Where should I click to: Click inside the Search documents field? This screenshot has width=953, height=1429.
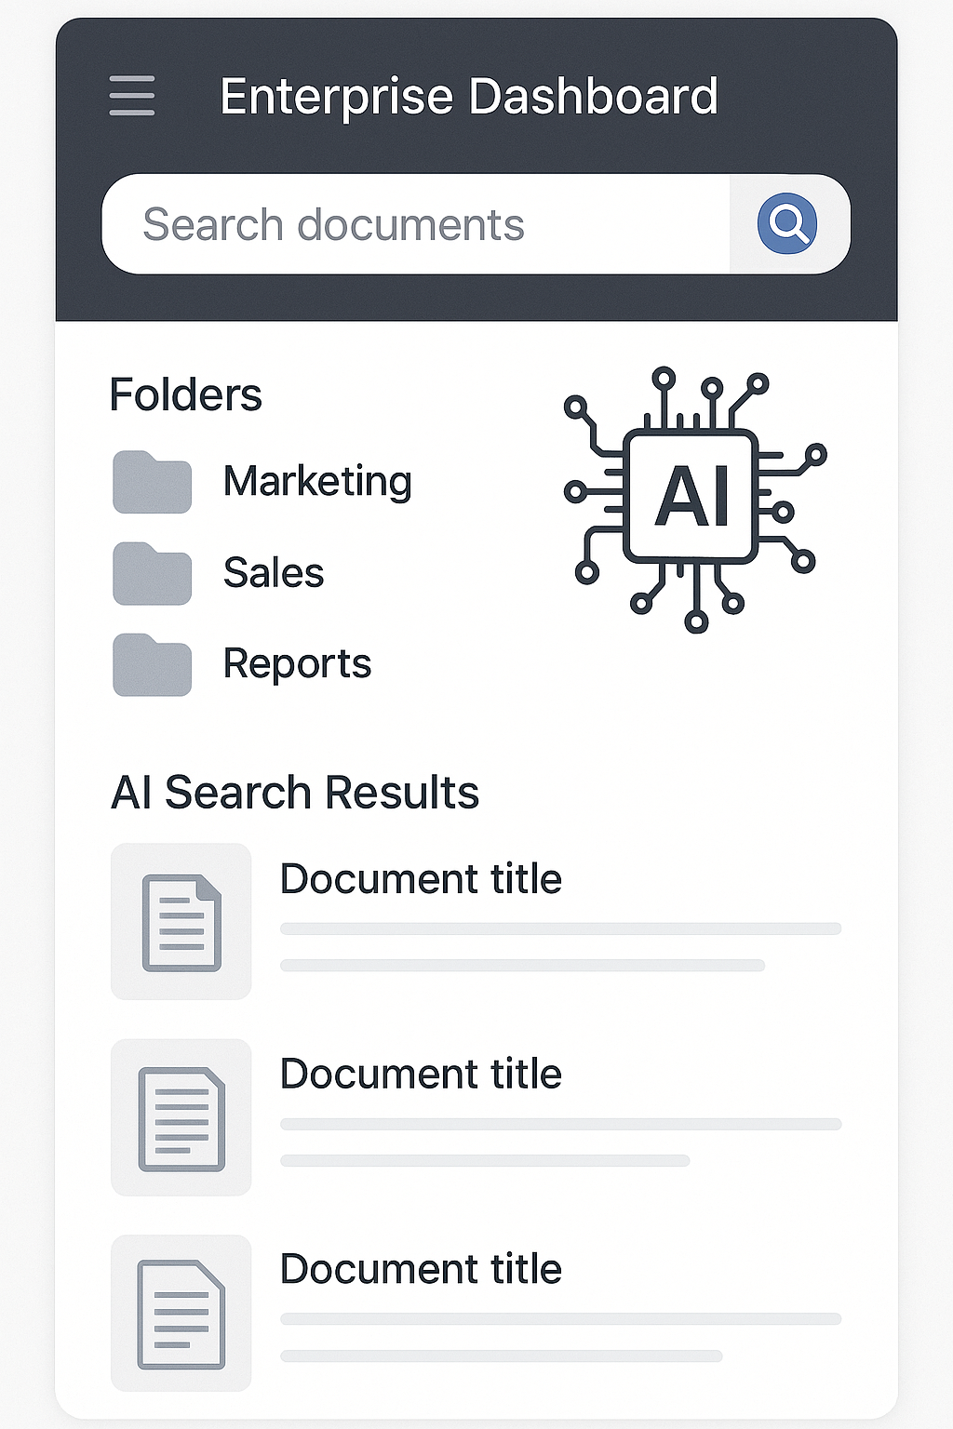tap(372, 223)
